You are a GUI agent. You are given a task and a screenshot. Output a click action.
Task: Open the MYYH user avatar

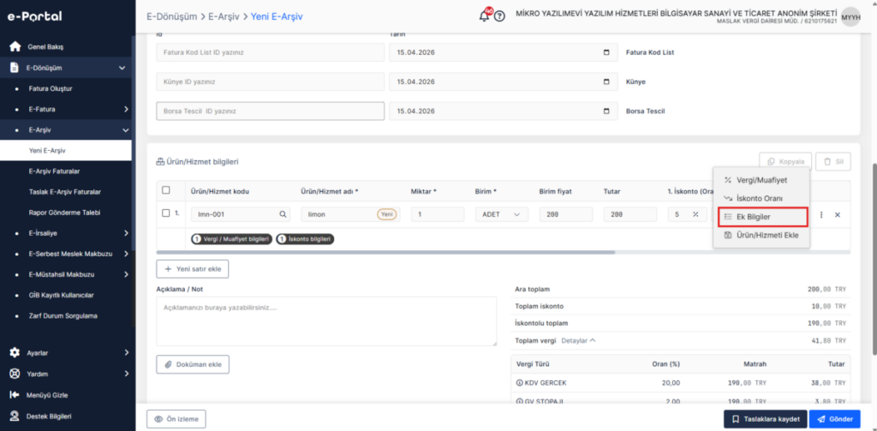coord(850,16)
